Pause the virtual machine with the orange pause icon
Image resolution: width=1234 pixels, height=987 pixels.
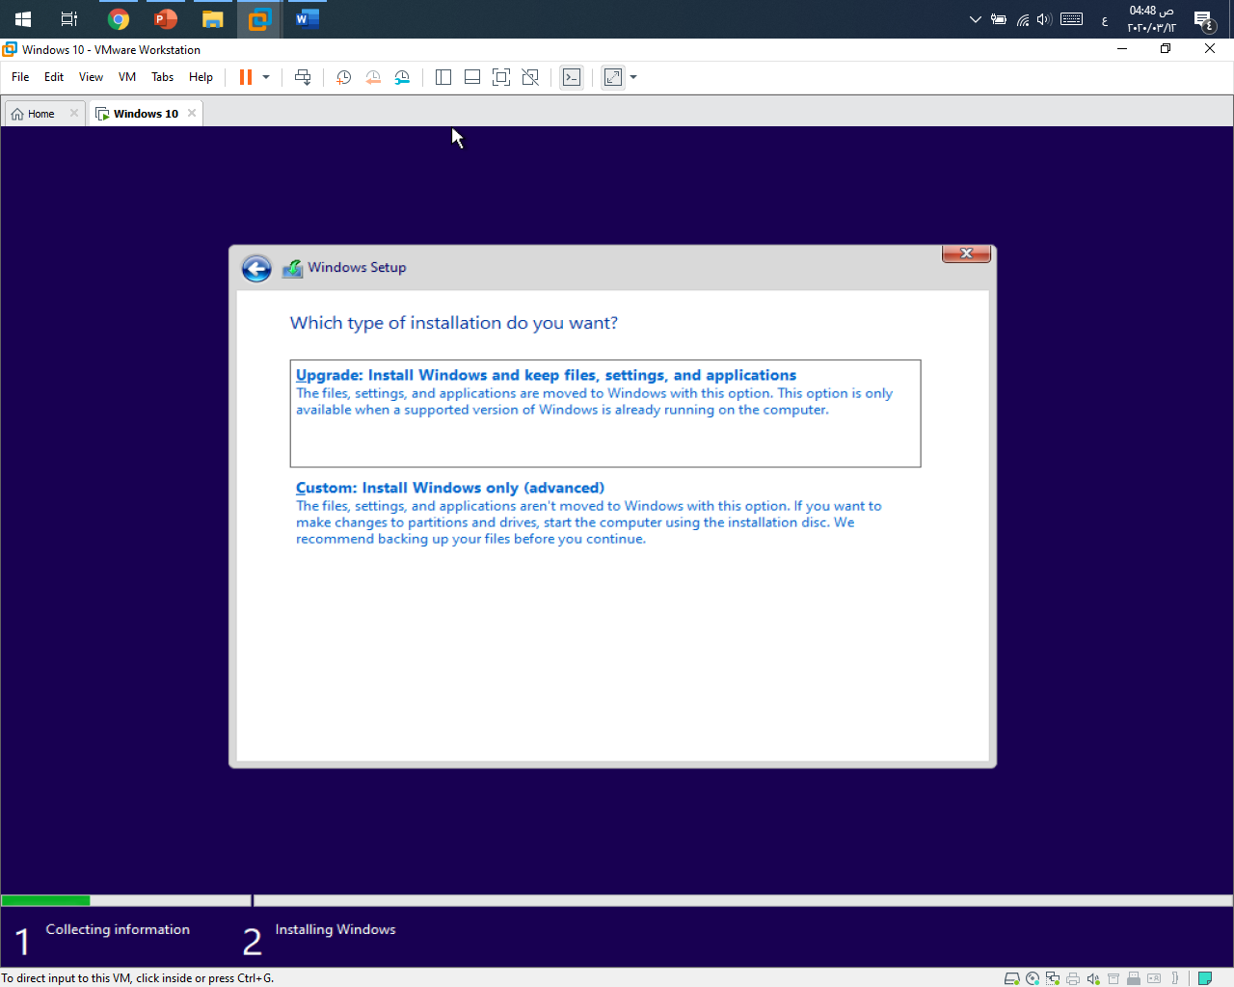pyautogui.click(x=246, y=77)
